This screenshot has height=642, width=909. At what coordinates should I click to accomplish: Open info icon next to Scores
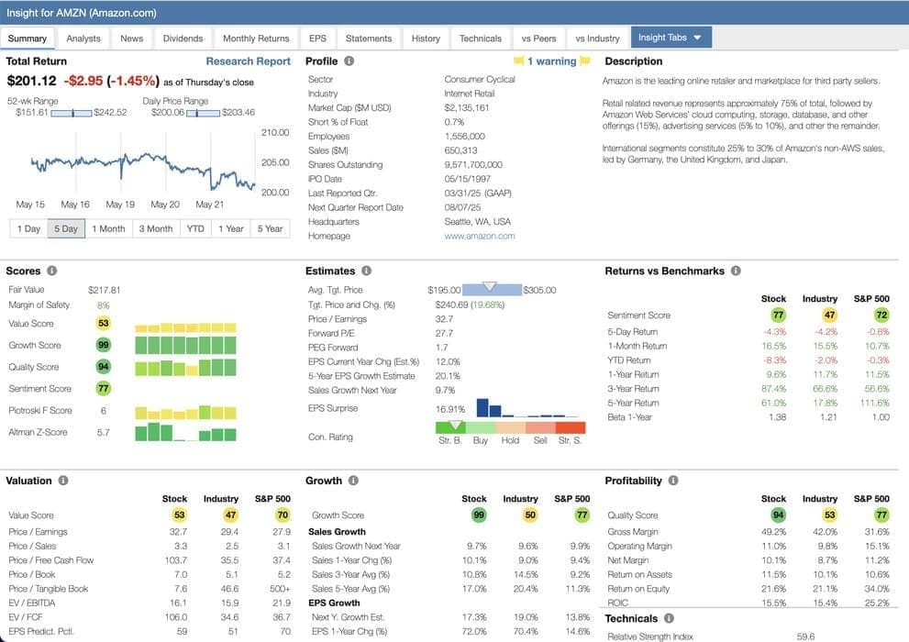pyautogui.click(x=51, y=271)
